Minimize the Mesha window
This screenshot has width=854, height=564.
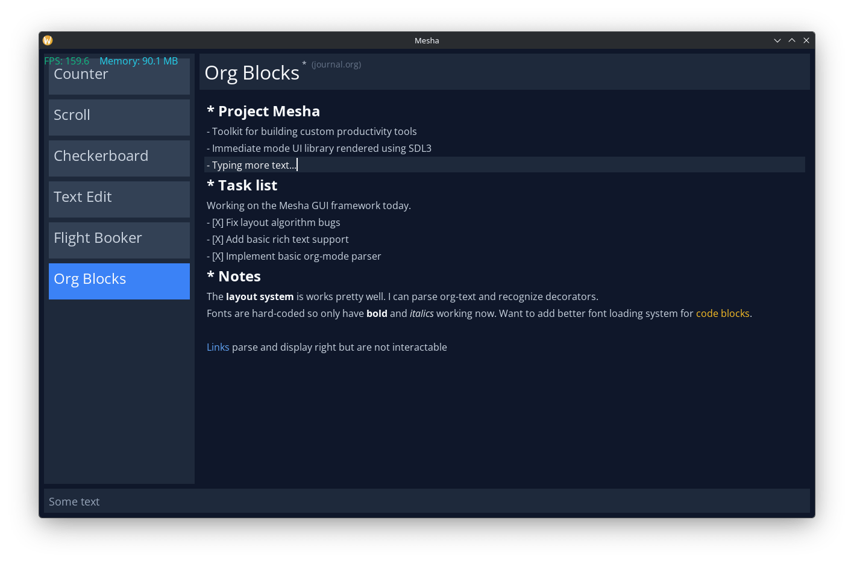(x=777, y=40)
